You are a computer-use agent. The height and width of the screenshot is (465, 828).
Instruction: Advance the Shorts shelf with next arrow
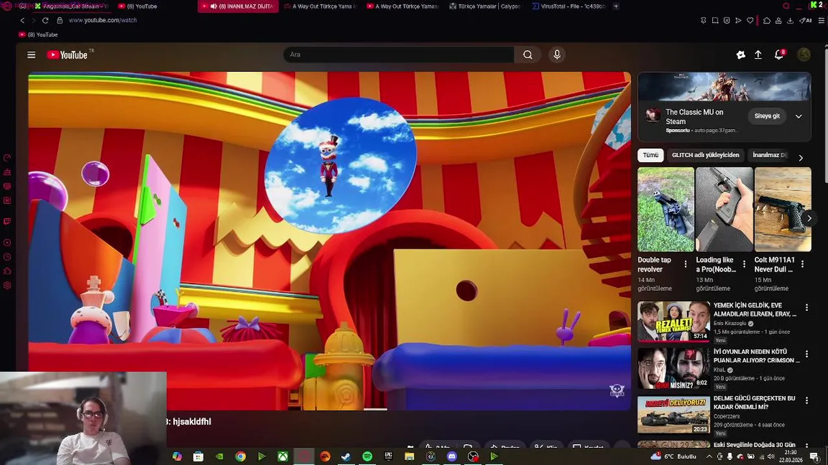(809, 218)
